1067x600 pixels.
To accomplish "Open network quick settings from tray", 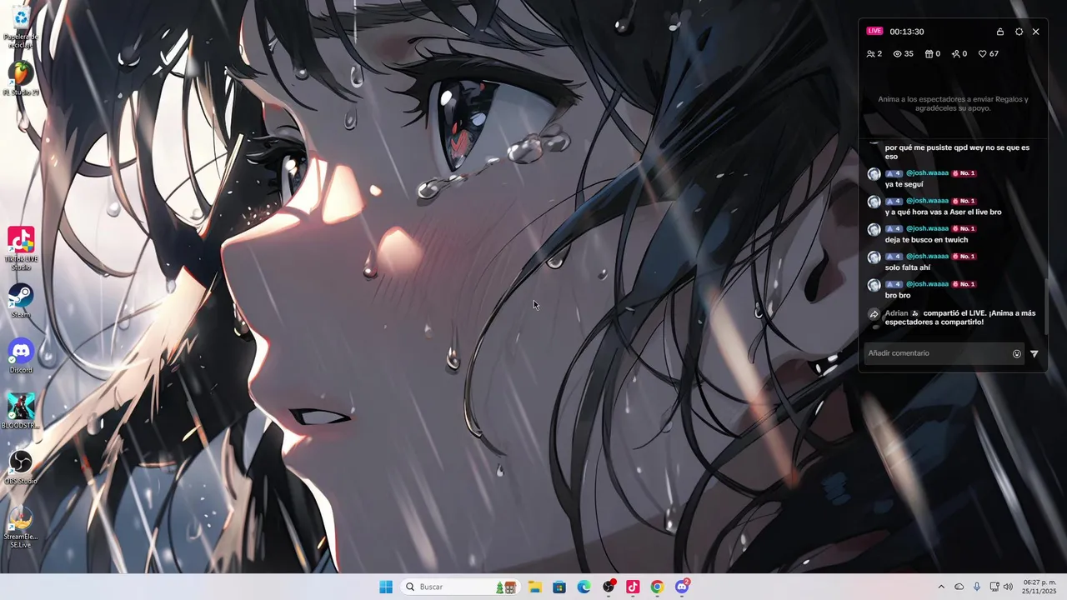I will [x=994, y=587].
